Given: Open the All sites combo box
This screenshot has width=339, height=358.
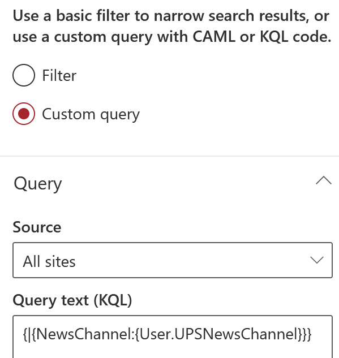Looking at the screenshot, I should click(173, 260).
